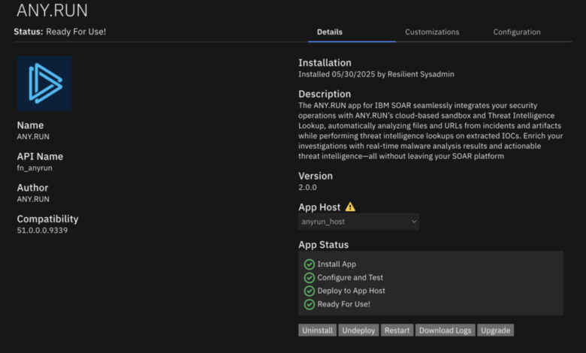Click the 'Version' heading

pos(316,176)
